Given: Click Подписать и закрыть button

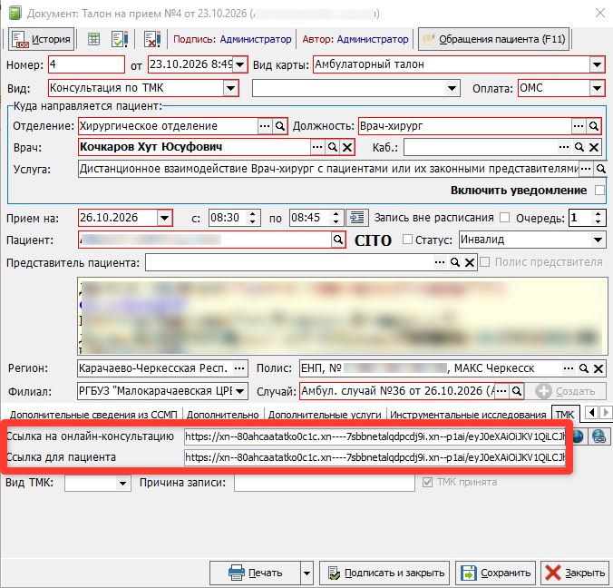Looking at the screenshot, I should click(384, 573).
